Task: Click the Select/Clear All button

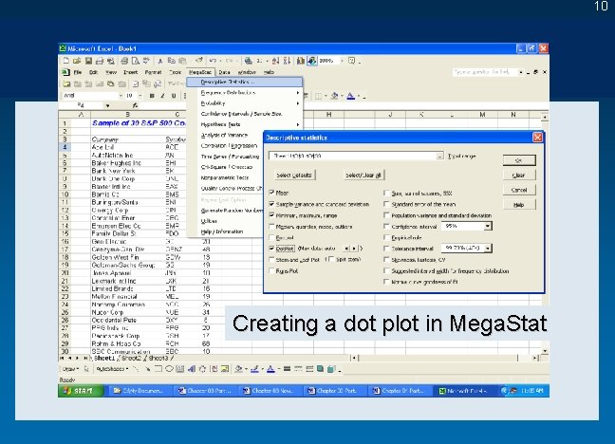Action: 363,175
